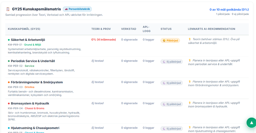Click '0 signerade' in the Bromssystem row
Screen dimensions: 256x133
[129, 103]
